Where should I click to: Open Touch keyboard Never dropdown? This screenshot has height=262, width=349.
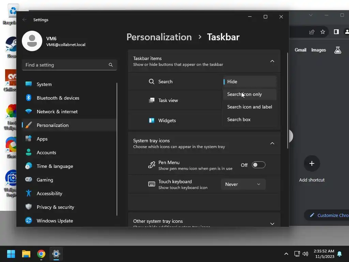coord(243,184)
